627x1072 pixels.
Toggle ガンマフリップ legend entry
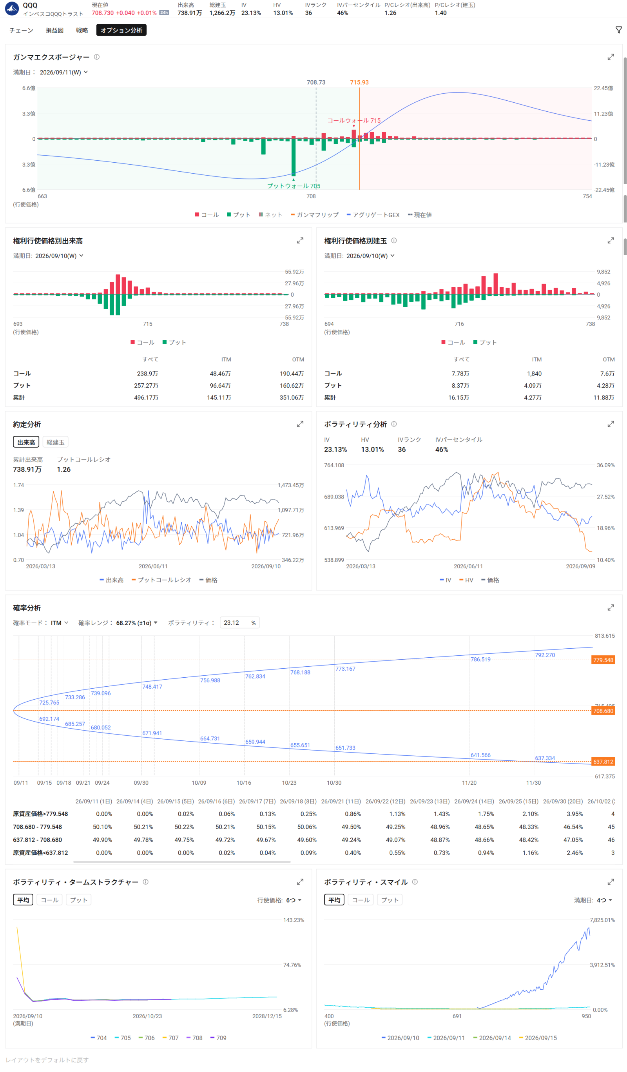coord(314,215)
